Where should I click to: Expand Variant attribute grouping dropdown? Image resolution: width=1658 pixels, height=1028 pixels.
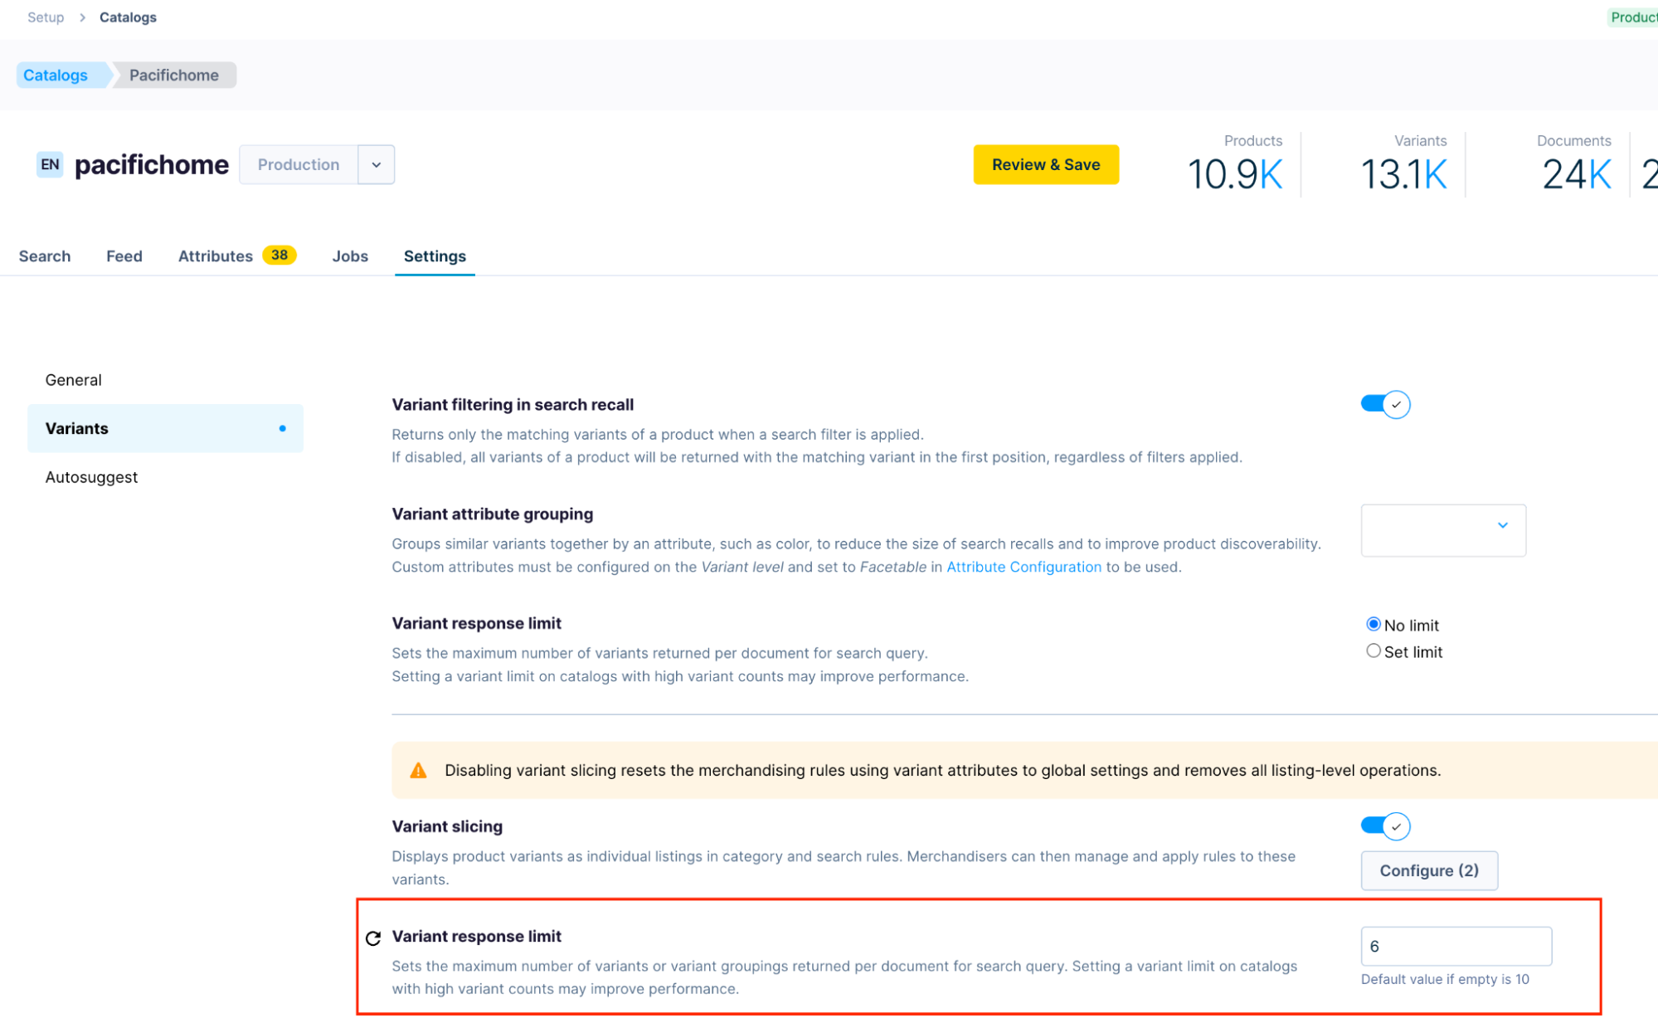pyautogui.click(x=1442, y=530)
